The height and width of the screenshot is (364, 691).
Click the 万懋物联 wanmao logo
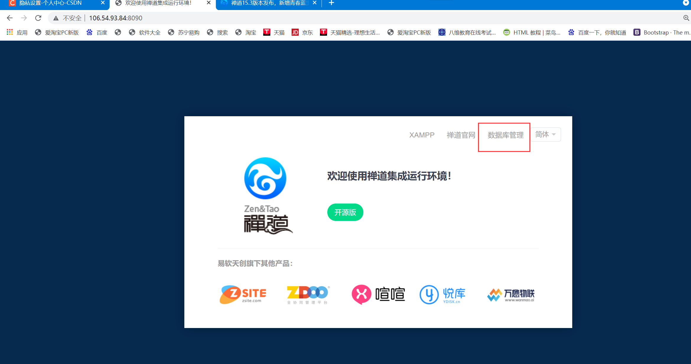511,294
